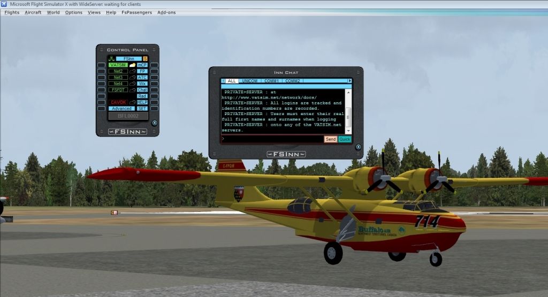
Task: Open the FsPassengers menu
Action: [x=136, y=12]
